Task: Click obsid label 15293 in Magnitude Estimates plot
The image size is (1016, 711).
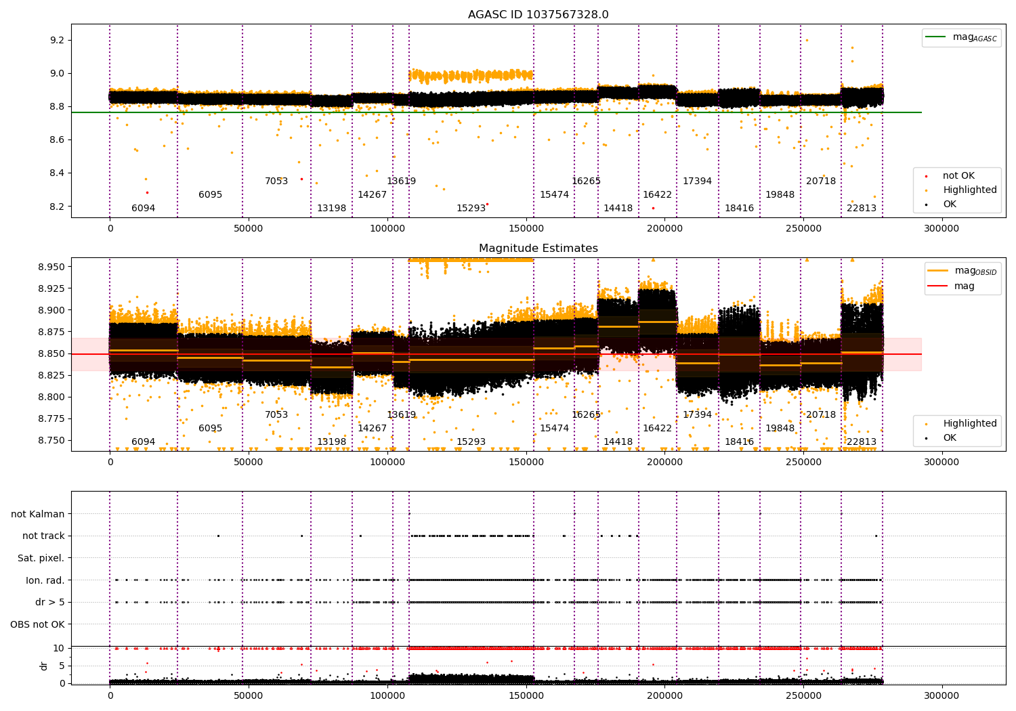Action: [471, 442]
